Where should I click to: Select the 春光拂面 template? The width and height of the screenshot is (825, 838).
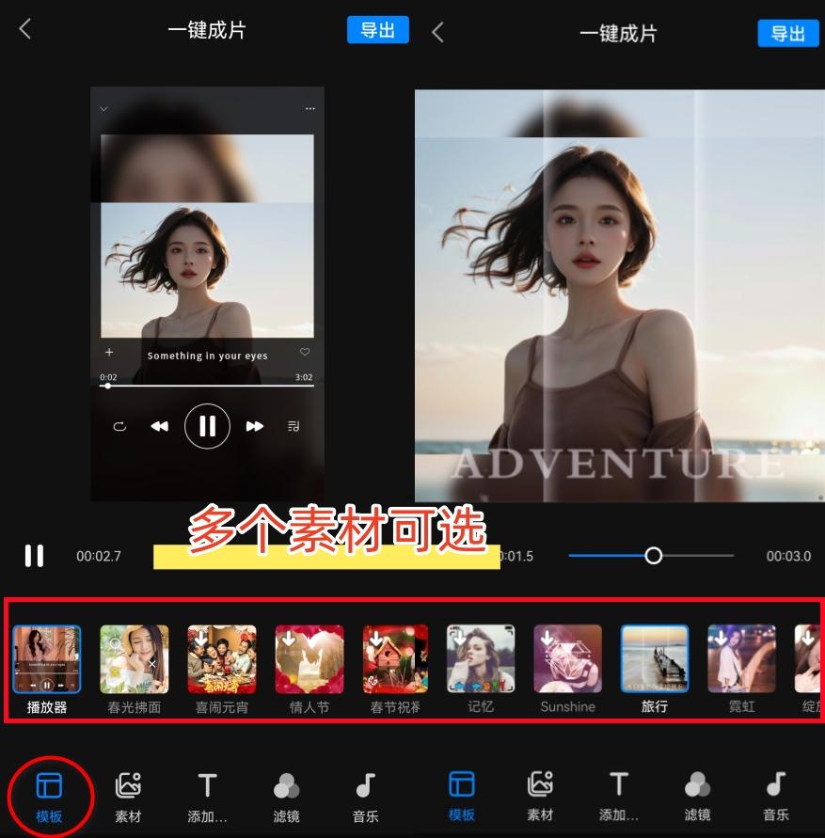point(135,659)
